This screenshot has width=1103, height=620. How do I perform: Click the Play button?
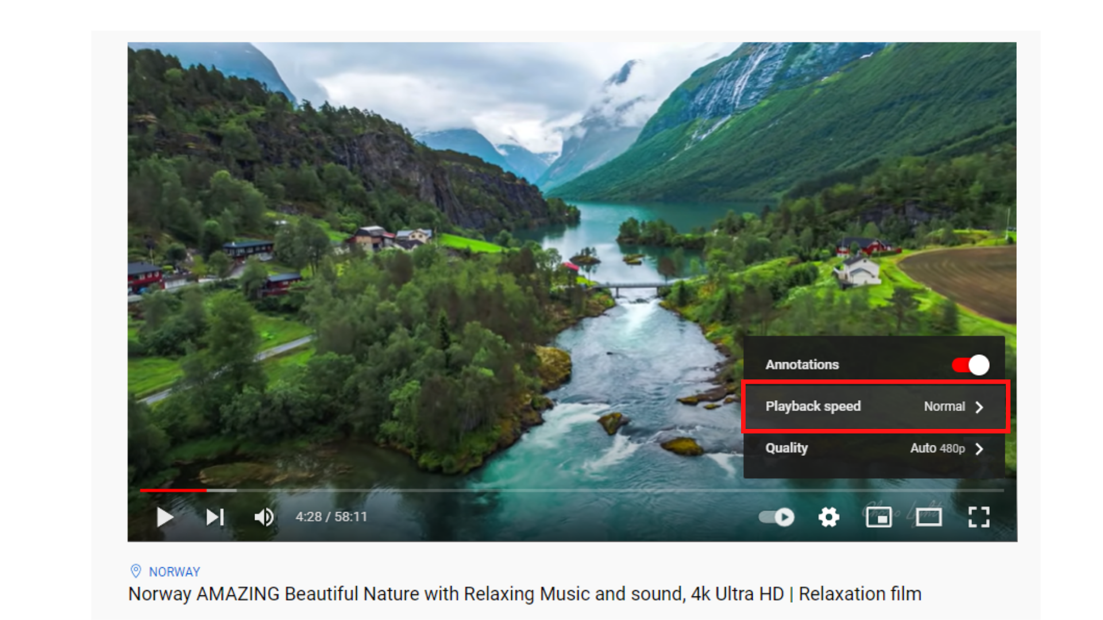[x=165, y=517]
